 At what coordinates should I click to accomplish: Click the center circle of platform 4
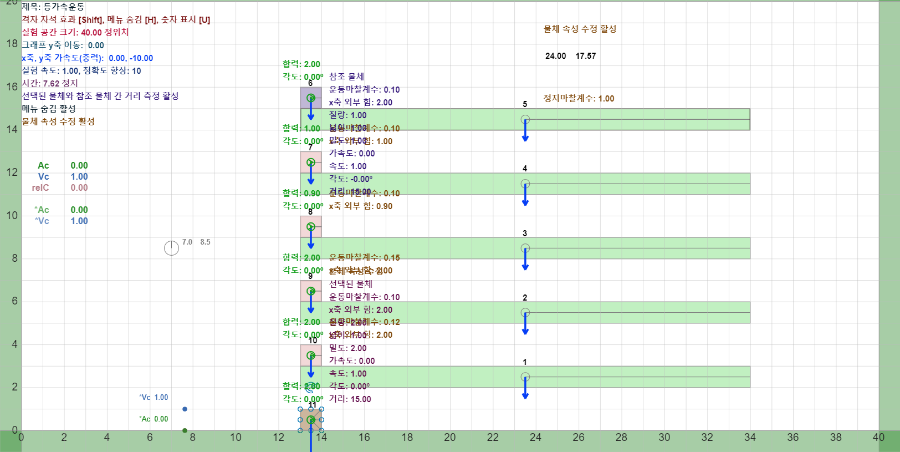coord(525,184)
